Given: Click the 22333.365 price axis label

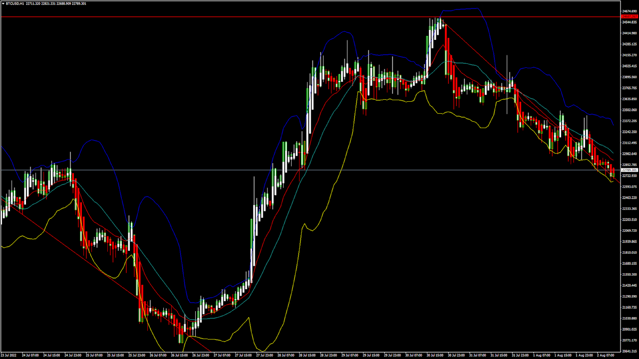Looking at the screenshot, I should coord(630,208).
